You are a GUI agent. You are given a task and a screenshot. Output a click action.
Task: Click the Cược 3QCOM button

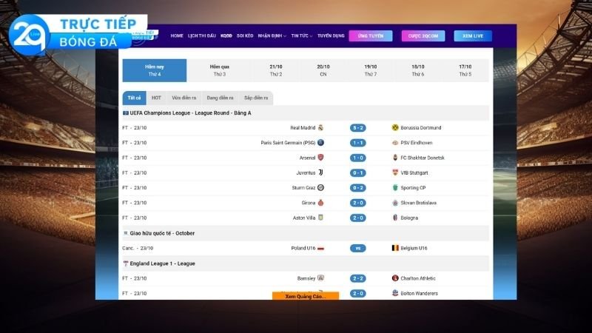423,36
